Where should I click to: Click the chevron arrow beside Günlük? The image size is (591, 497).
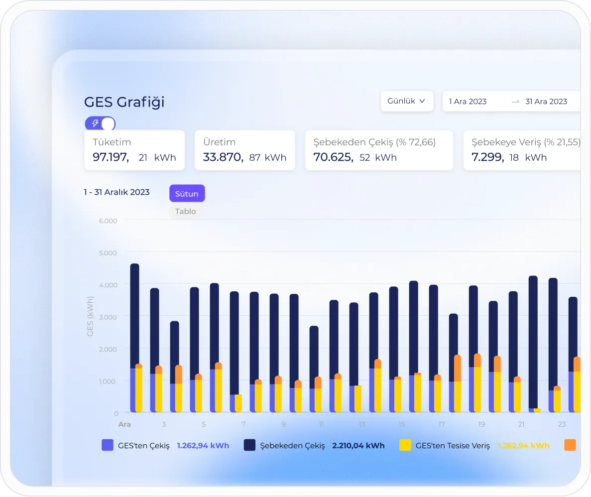(x=422, y=101)
